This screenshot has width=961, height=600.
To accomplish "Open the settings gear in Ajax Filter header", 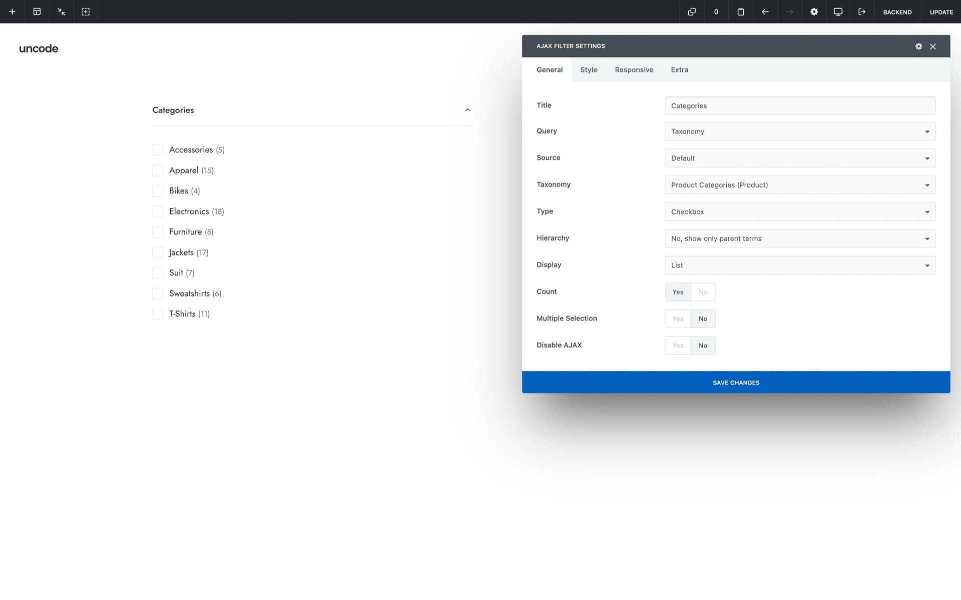I will click(x=918, y=46).
